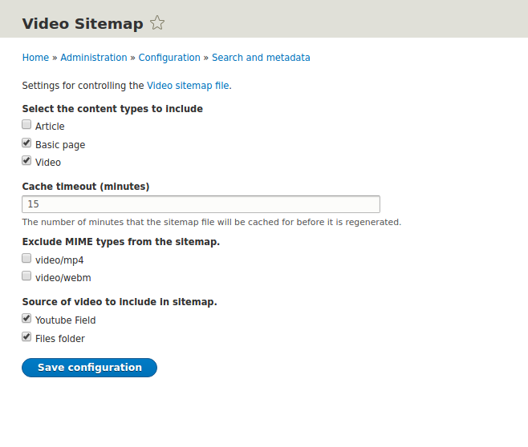
Task: Open the Video sitemap file link
Action: tap(188, 86)
